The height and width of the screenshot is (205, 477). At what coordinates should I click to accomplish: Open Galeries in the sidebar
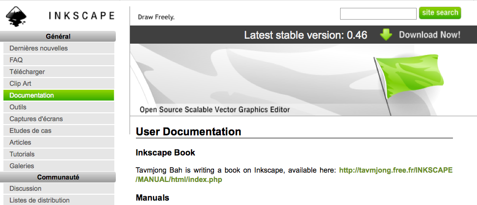(x=59, y=166)
